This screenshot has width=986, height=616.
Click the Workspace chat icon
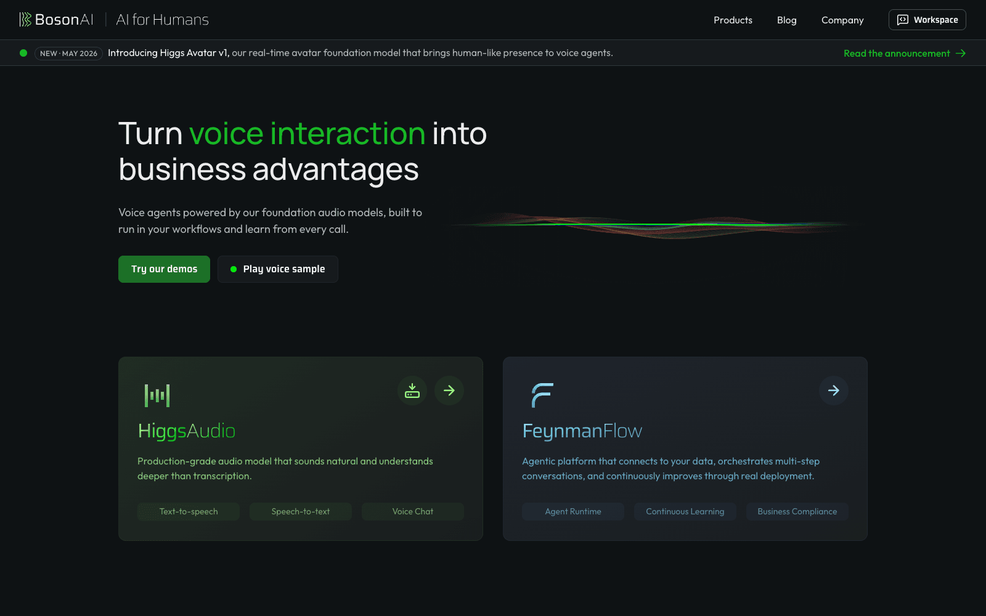(903, 20)
